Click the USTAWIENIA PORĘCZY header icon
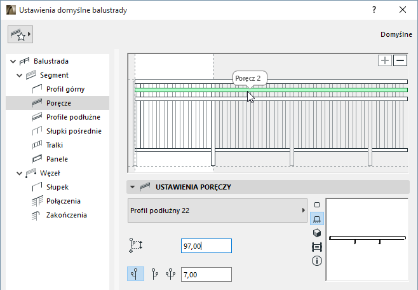Viewport: 418px width, 290px height. [x=145, y=186]
